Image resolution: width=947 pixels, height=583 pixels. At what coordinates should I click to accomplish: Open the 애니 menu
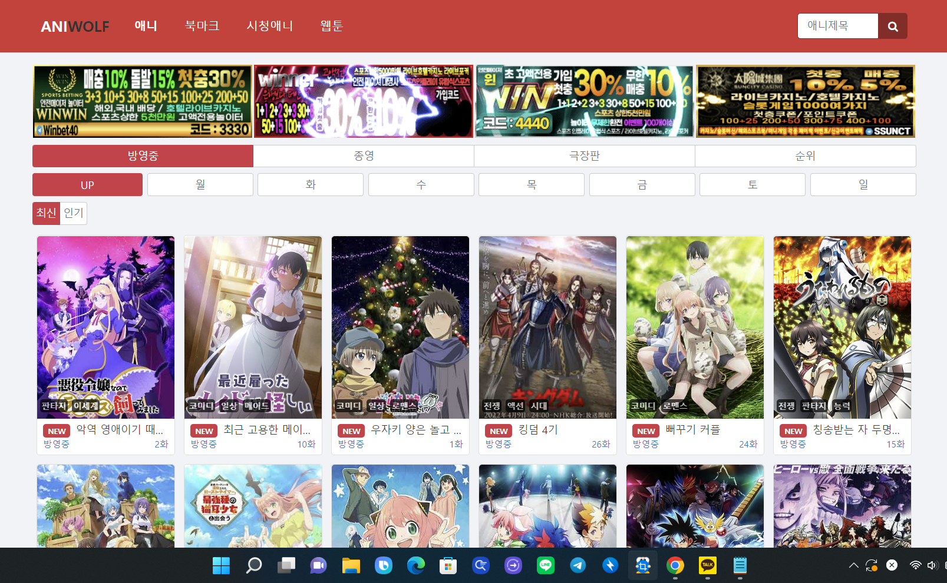tap(146, 26)
